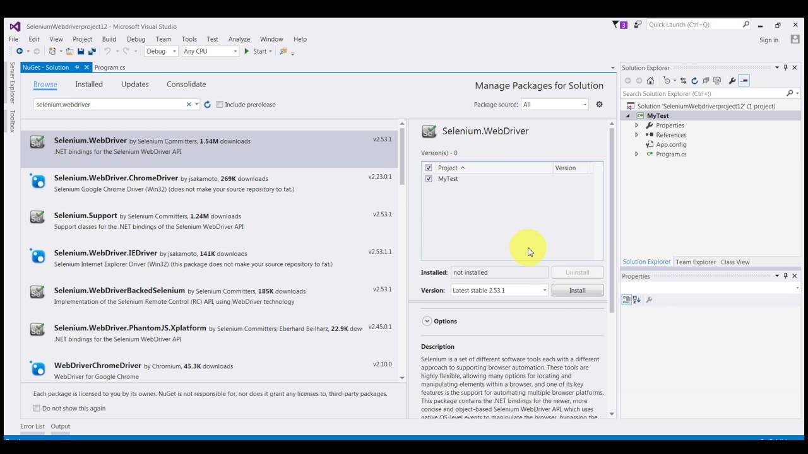The image size is (808, 454).
Task: Click the Open File folder icon
Action: click(70, 51)
